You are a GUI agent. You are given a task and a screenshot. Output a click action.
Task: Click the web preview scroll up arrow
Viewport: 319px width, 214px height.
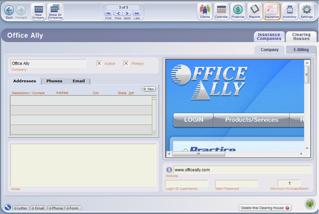coord(307,63)
